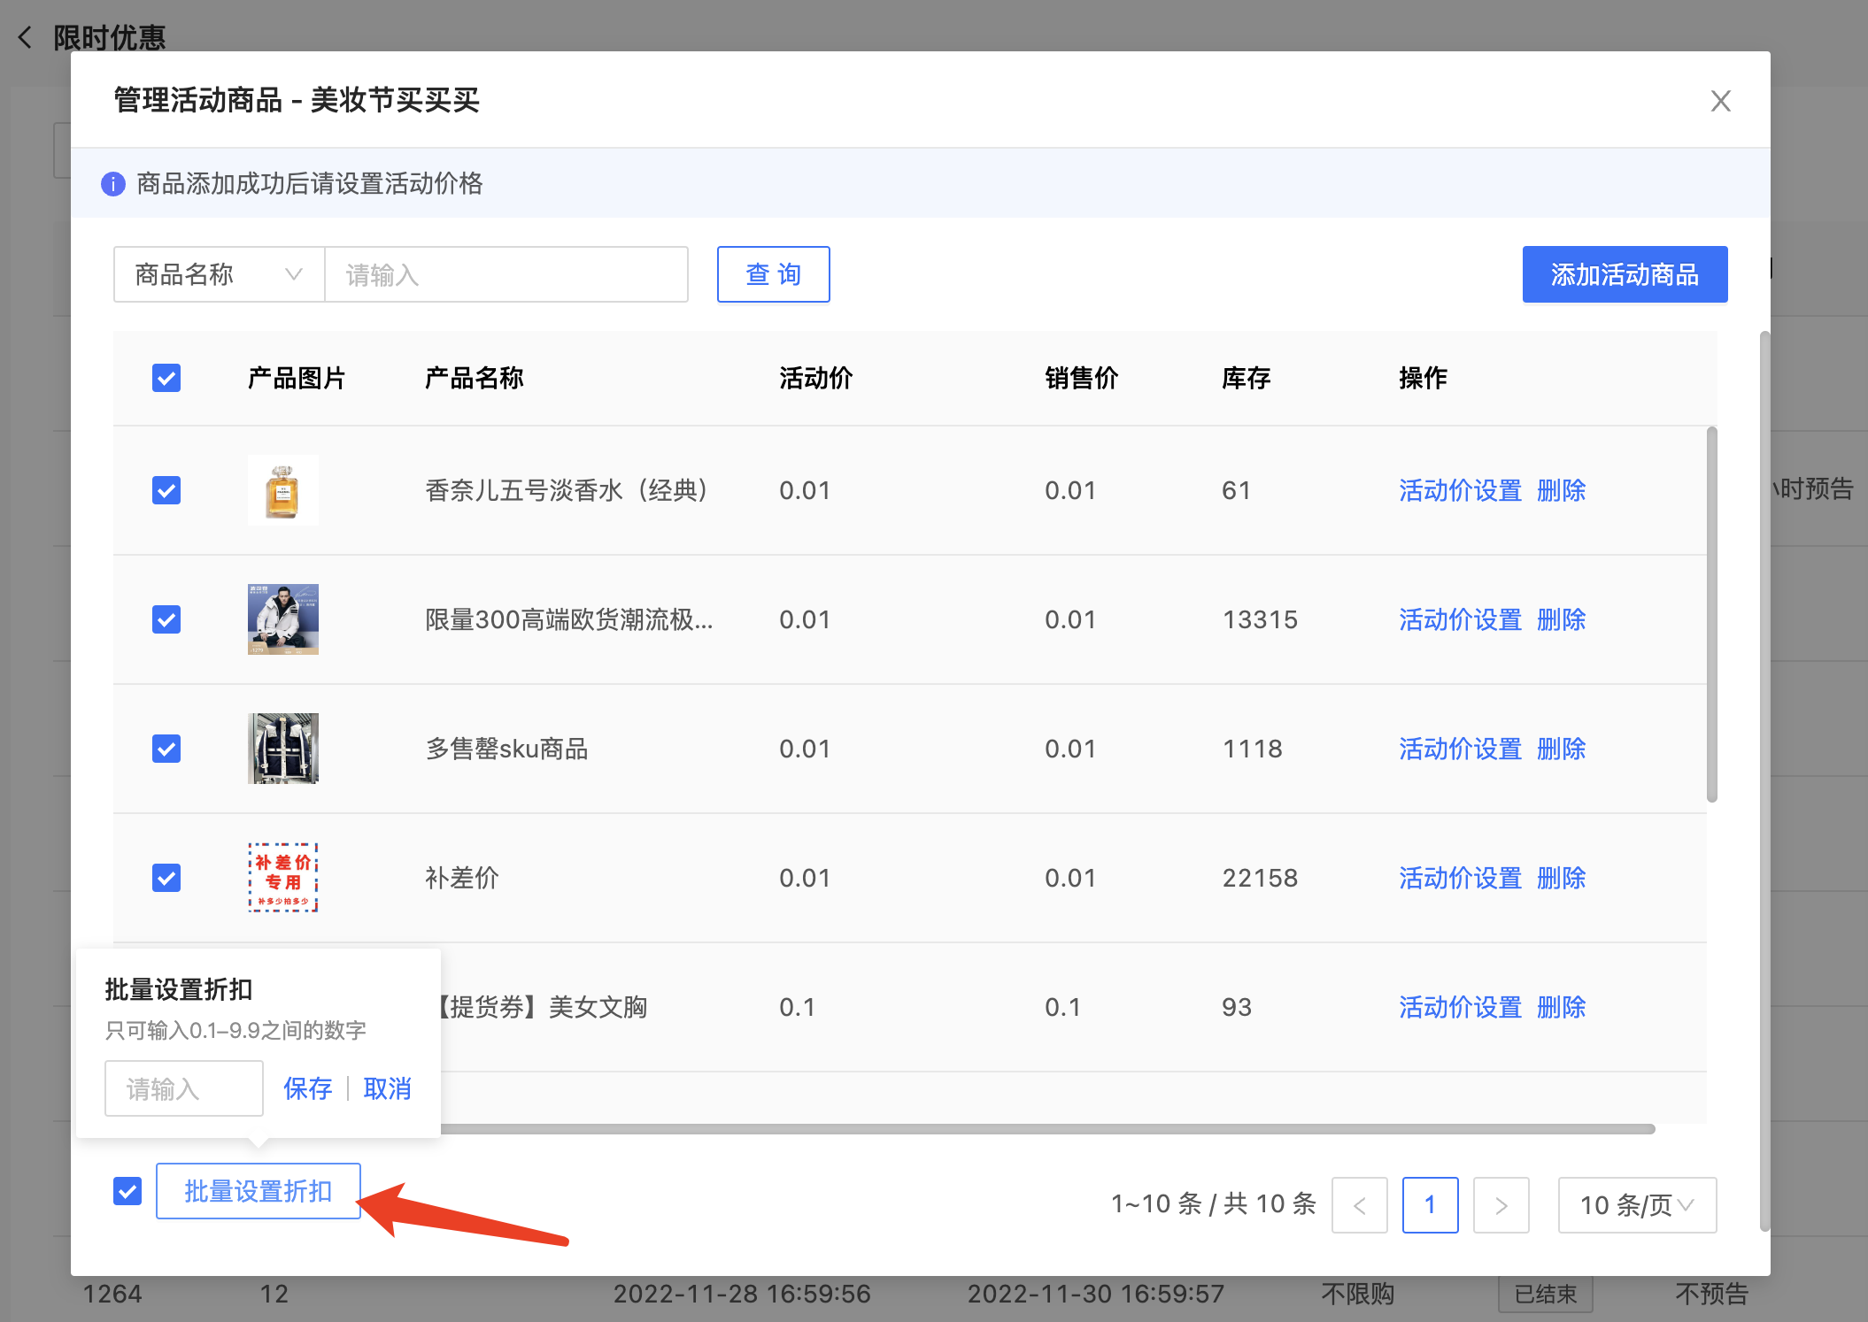Image resolution: width=1868 pixels, height=1322 pixels.
Task: Click 取消 in the batch discount popover
Action: 387,1088
